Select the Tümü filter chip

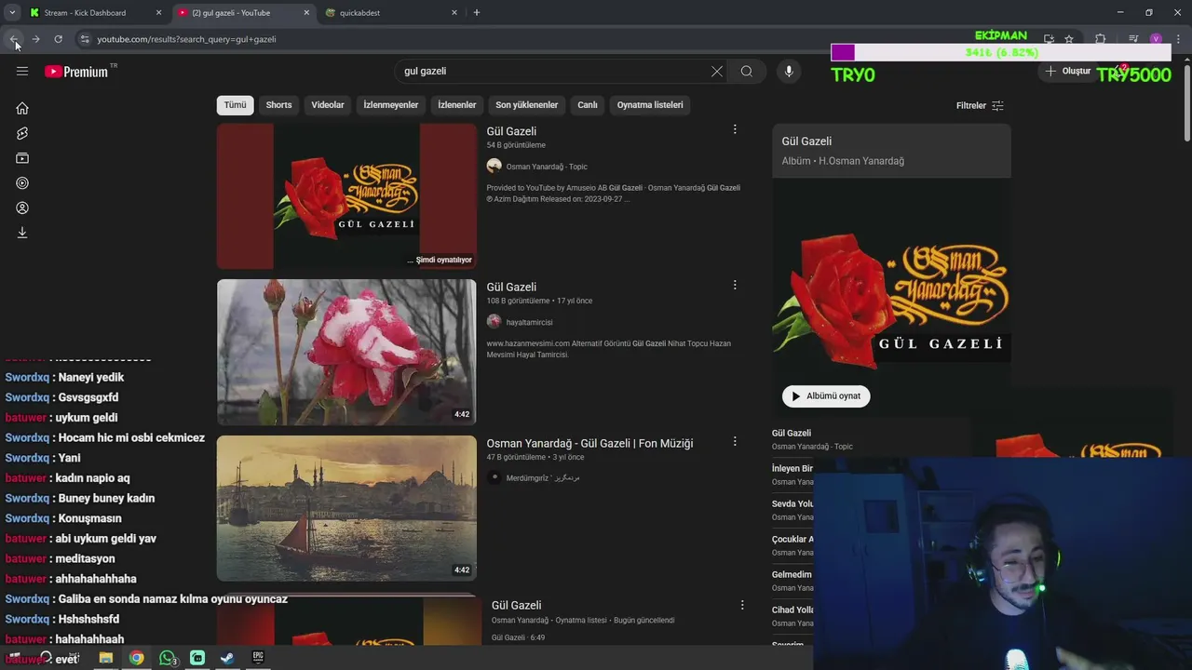coord(235,105)
